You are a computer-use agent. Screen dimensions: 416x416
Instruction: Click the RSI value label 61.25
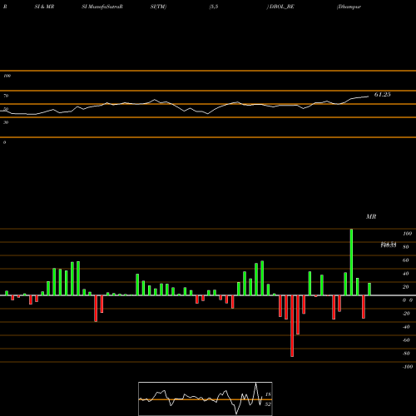(382, 95)
